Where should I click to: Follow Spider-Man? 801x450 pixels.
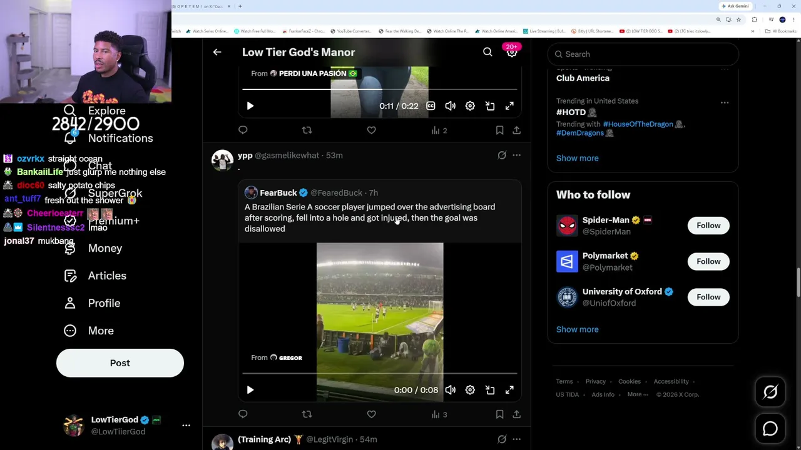[708, 226]
